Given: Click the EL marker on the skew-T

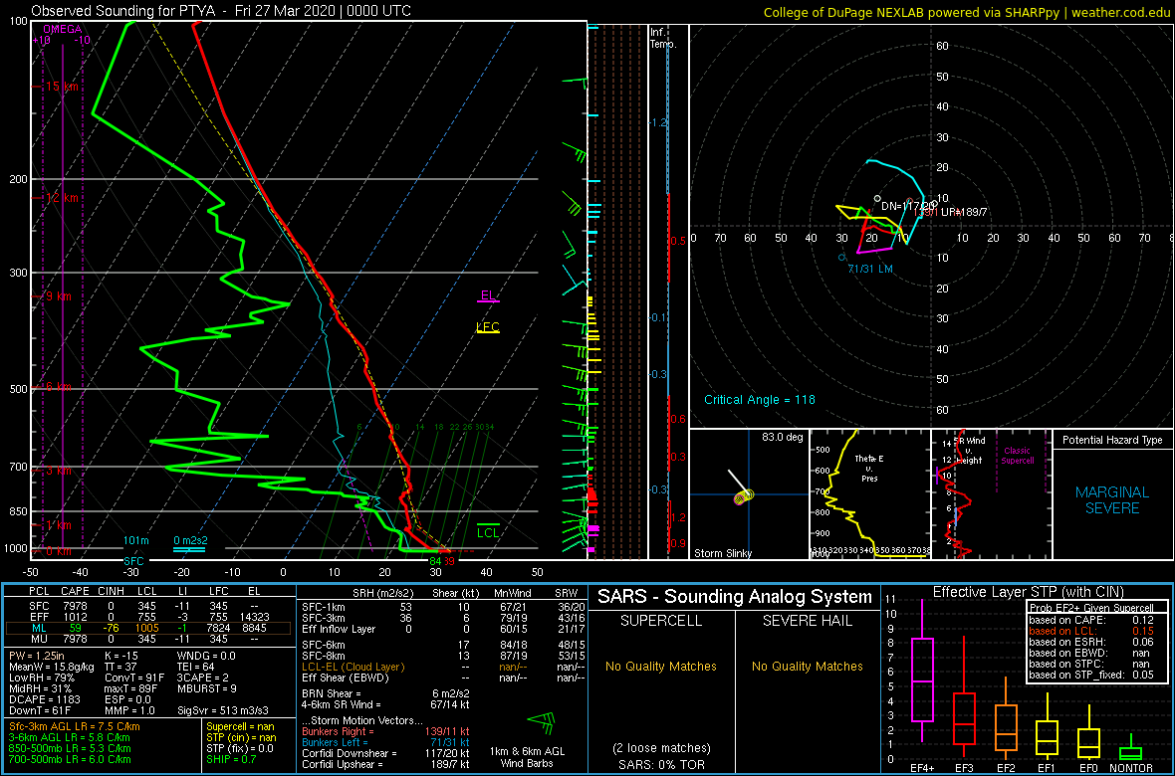Looking at the screenshot, I should click(488, 295).
